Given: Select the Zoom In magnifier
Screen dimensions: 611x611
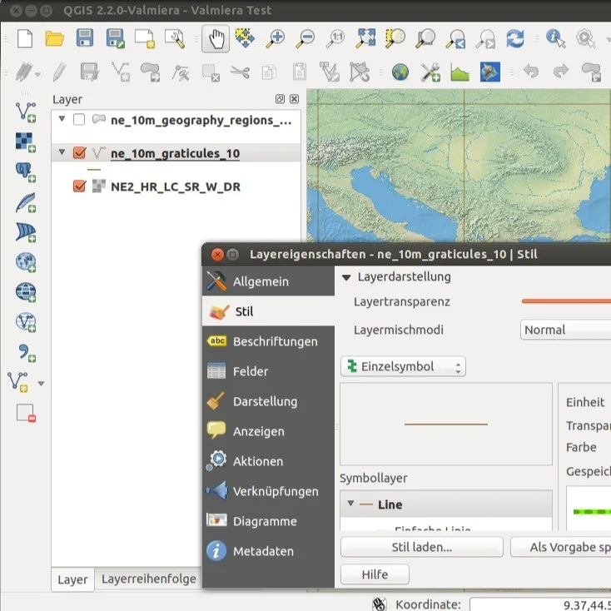Looking at the screenshot, I should pos(275,38).
